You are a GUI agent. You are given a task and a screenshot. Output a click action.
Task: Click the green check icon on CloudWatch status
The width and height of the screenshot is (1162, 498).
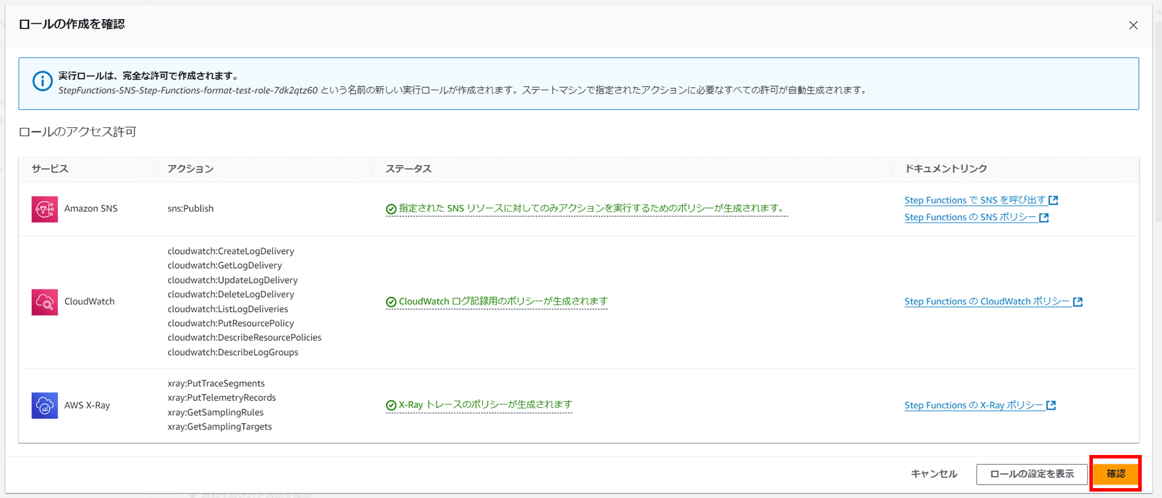tap(391, 302)
